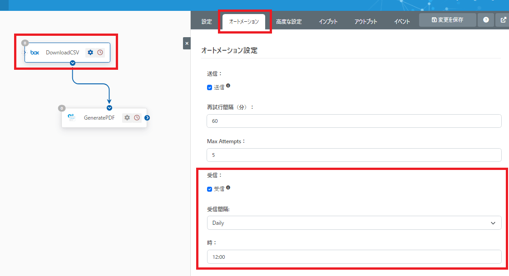The image size is (509, 276).
Task: Show info tooltip next to 受信 checkbox
Action: pos(228,188)
